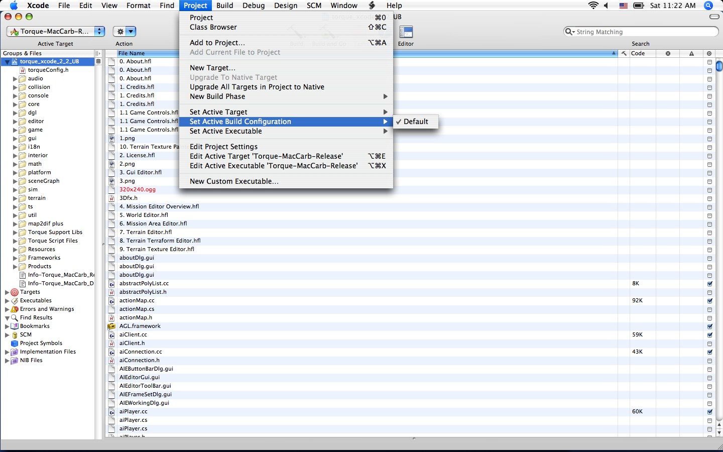The width and height of the screenshot is (723, 452).
Task: Click the Action gear button
Action: 125,31
